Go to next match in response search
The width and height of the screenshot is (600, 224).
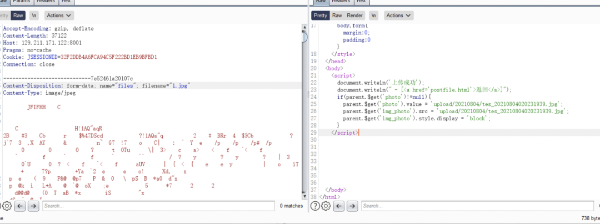tap(352, 206)
